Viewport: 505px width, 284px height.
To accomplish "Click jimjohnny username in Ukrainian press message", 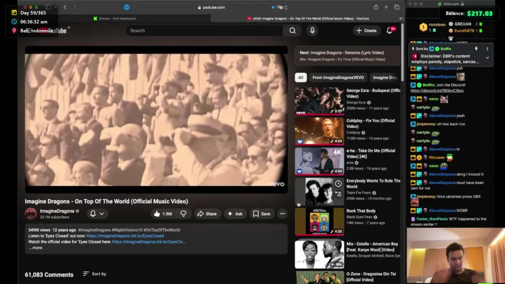I will [426, 196].
